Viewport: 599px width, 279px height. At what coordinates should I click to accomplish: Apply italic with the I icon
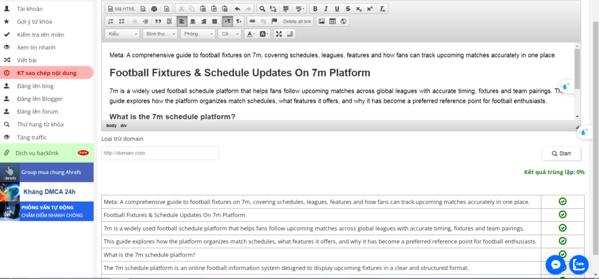(326, 9)
